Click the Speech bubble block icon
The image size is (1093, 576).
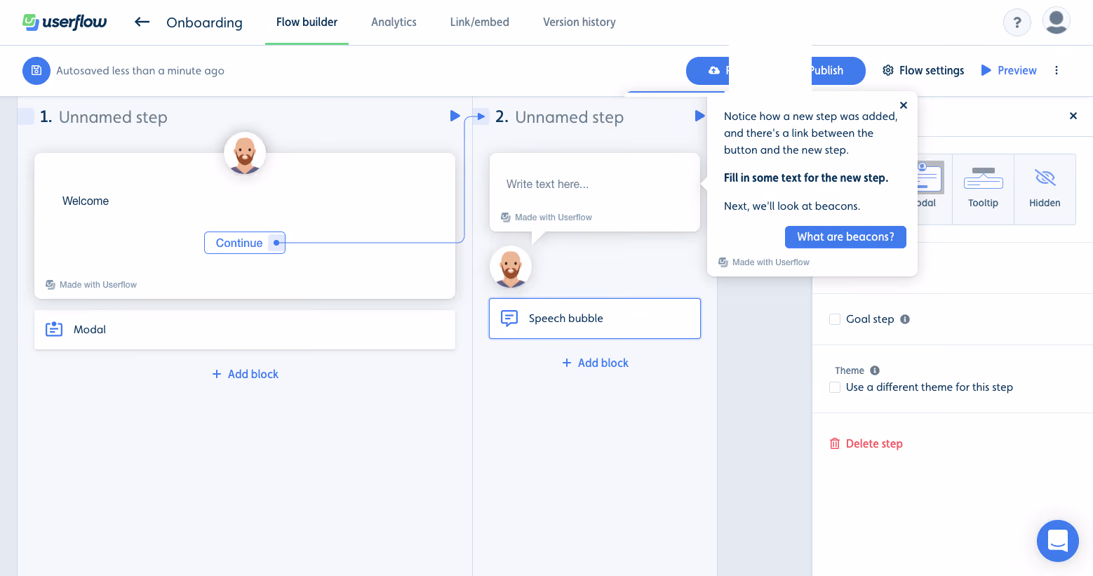pyautogui.click(x=509, y=319)
